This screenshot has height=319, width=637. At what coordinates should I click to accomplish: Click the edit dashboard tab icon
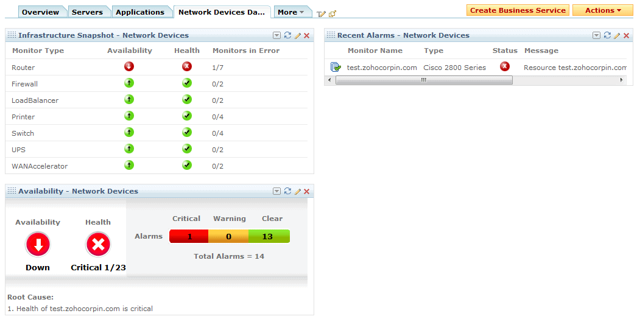coord(321,14)
